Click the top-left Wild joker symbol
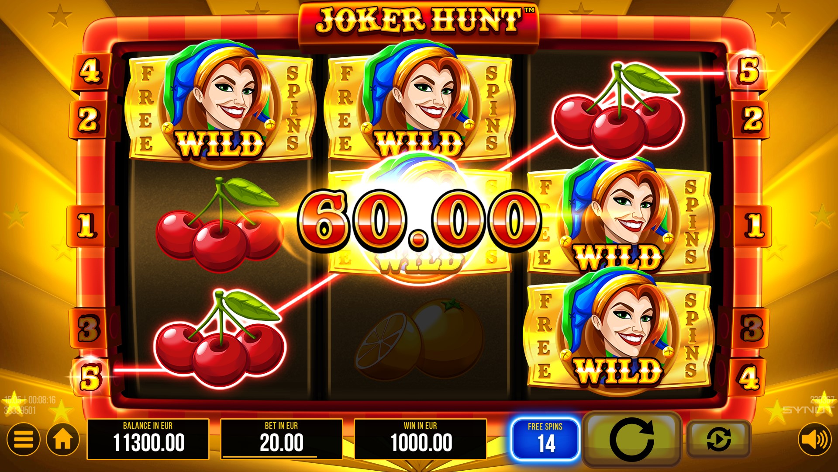The width and height of the screenshot is (838, 472). (220, 104)
